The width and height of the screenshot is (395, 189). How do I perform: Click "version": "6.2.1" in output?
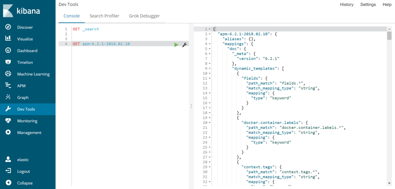258,59
